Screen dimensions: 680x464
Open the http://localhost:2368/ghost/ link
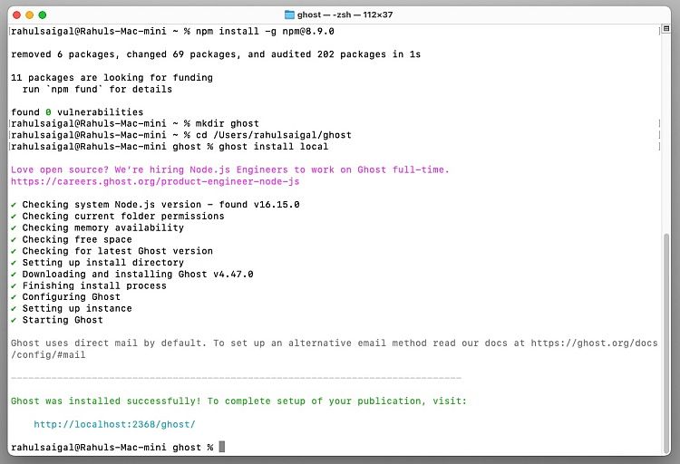114,424
